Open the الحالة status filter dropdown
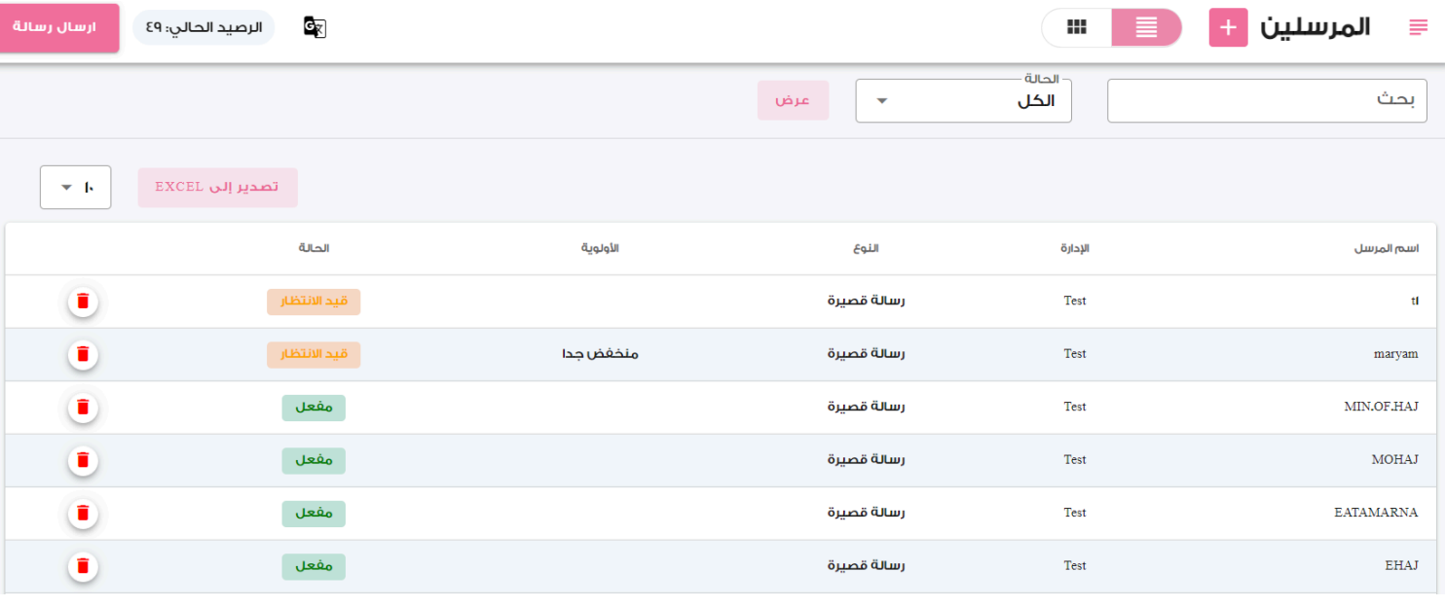The height and width of the screenshot is (607, 1445). tap(962, 101)
